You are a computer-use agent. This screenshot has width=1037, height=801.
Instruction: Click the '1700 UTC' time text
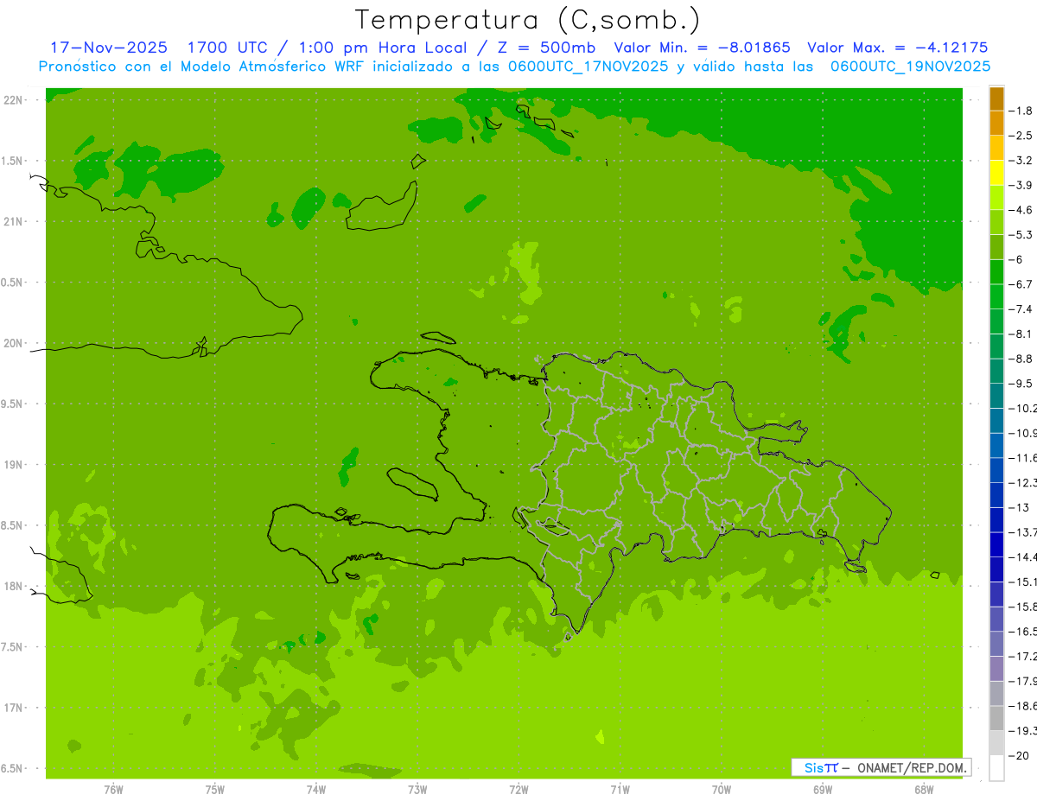tap(226, 48)
